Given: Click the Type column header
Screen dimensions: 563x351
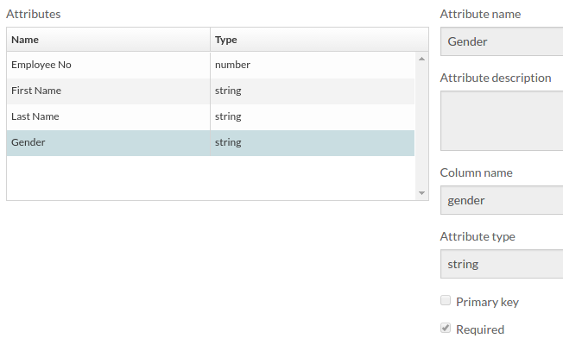Looking at the screenshot, I should pyautogui.click(x=319, y=40).
